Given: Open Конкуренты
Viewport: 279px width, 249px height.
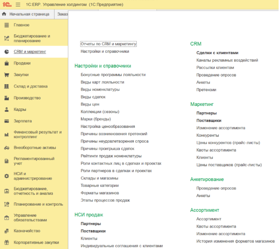Looking at the screenshot, I should (207, 135).
